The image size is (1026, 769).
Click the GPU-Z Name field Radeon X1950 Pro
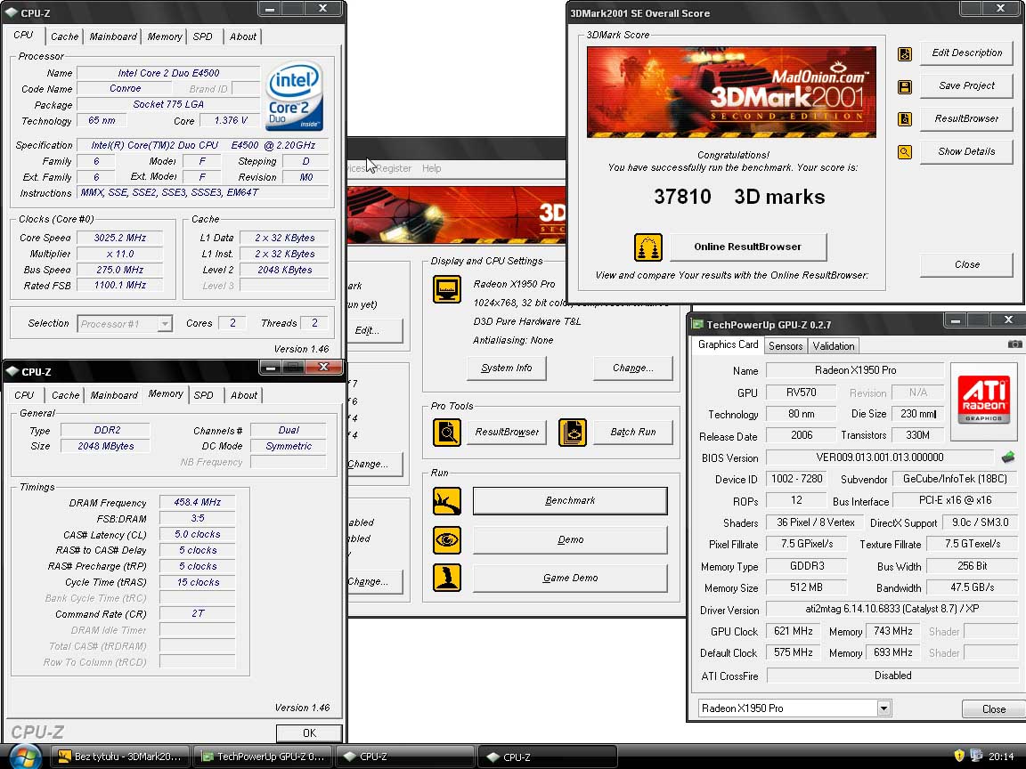(855, 370)
